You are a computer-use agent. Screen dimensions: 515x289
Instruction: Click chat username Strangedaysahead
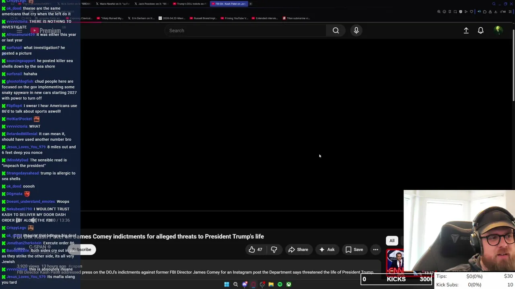pyautogui.click(x=23, y=173)
